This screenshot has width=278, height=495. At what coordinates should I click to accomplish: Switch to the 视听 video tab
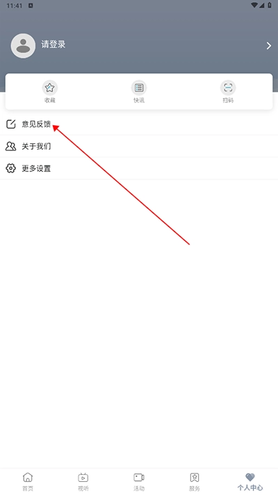tap(83, 482)
